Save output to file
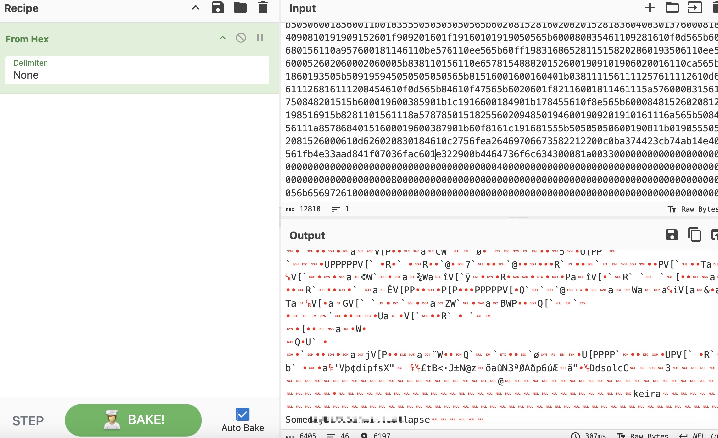 pyautogui.click(x=672, y=235)
